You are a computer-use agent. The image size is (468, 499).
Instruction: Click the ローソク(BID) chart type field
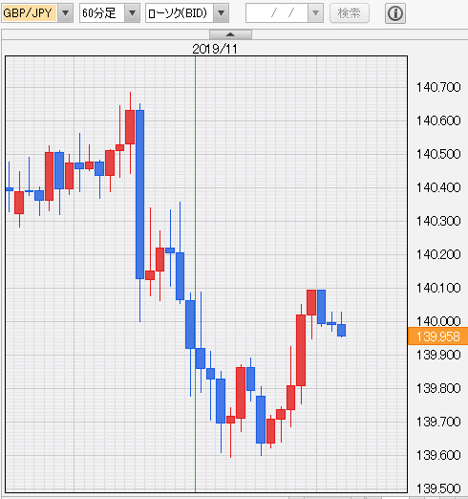(x=180, y=13)
